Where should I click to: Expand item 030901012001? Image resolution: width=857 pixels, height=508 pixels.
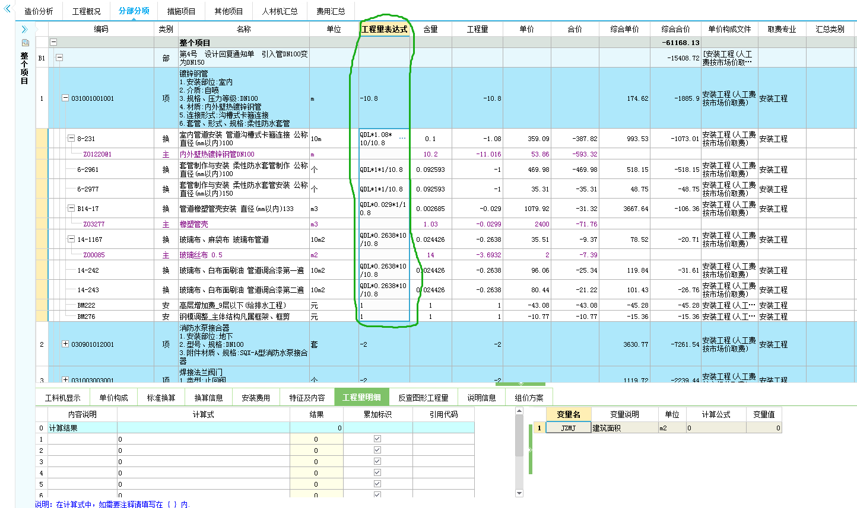(65, 344)
